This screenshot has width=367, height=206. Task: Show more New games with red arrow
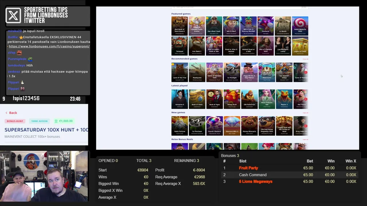point(306,126)
